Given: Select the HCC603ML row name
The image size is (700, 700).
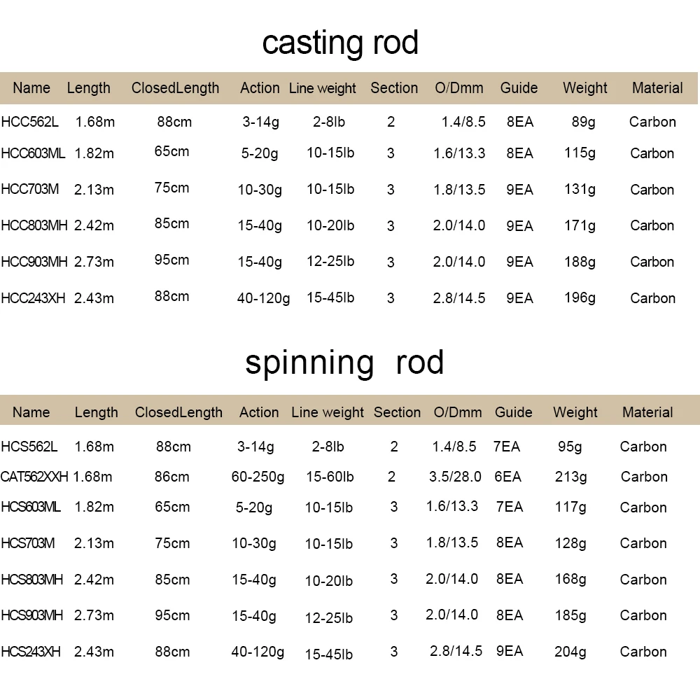Looking at the screenshot, I should pos(33,153).
